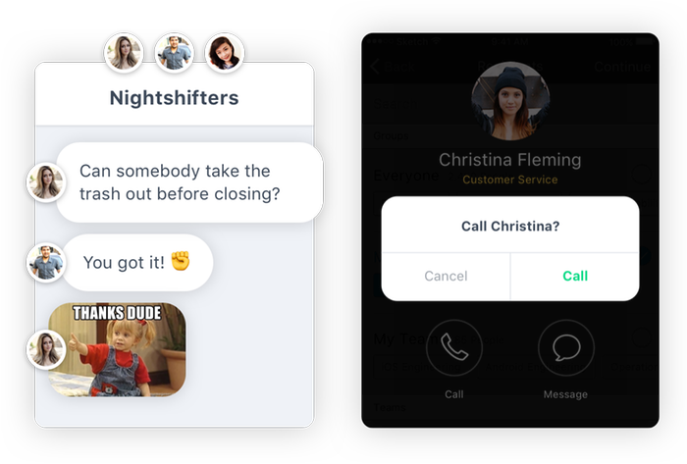The width and height of the screenshot is (687, 464).
Task: Select the long-haired woman avatar above Nightshifters
Action: point(124,53)
